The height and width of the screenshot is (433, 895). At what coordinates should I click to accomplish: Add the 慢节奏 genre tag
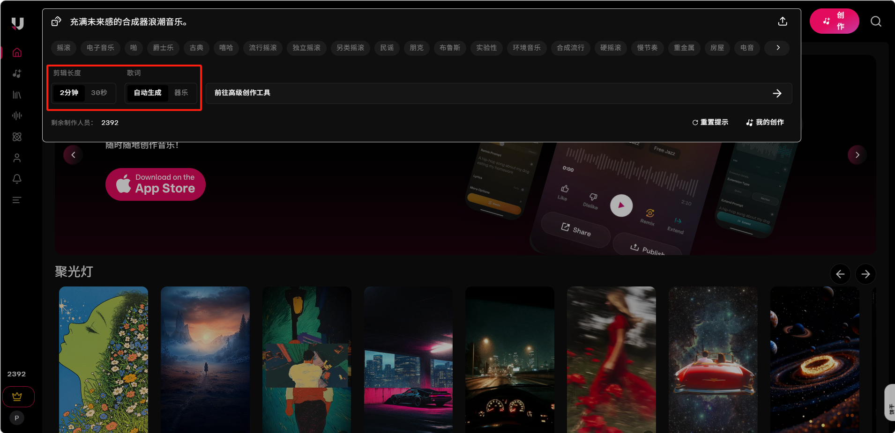click(647, 48)
